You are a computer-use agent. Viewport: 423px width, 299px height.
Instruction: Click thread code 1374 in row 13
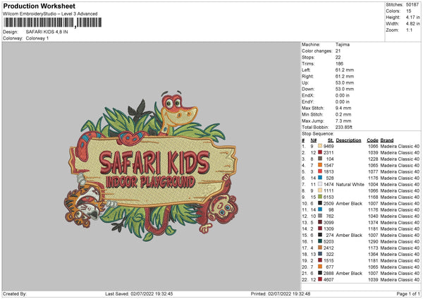[x=373, y=222]
